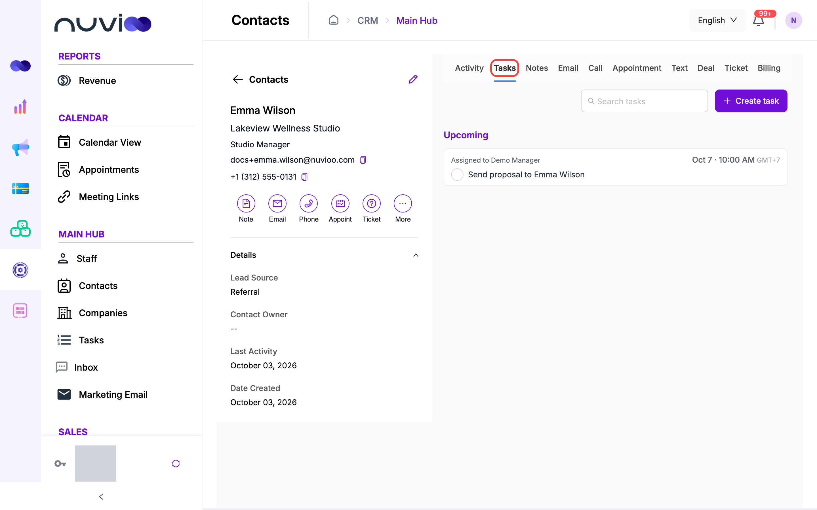Open the megaphone marketing rail icon
The width and height of the screenshot is (817, 510).
(x=20, y=147)
